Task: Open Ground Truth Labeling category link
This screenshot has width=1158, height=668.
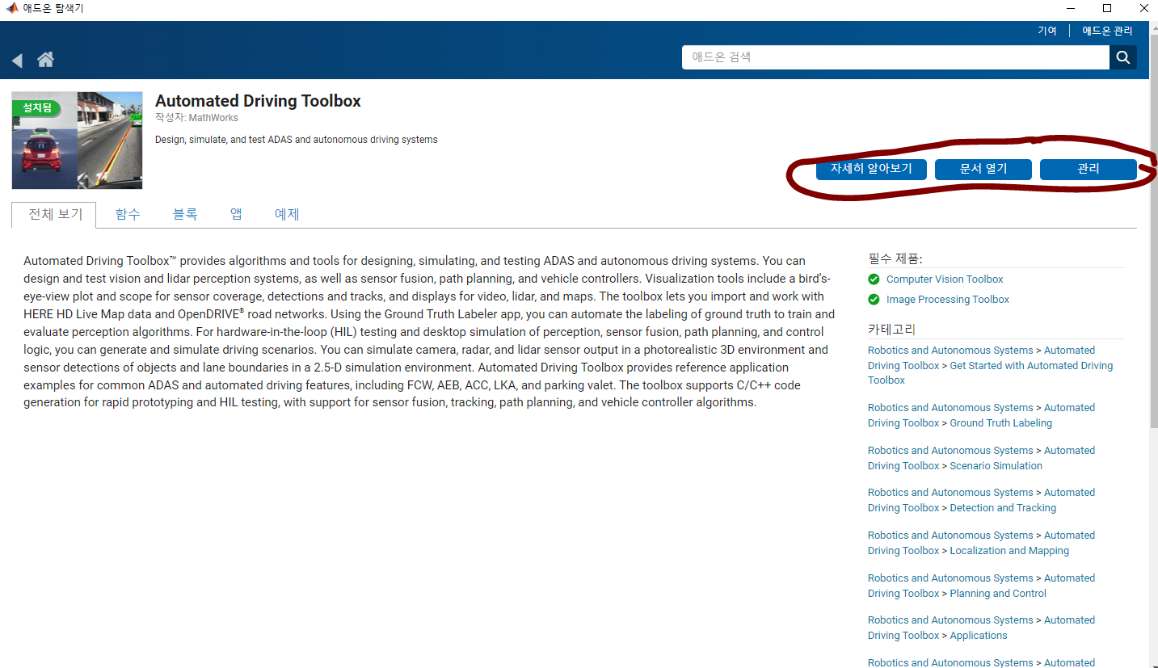Action: click(x=1000, y=423)
